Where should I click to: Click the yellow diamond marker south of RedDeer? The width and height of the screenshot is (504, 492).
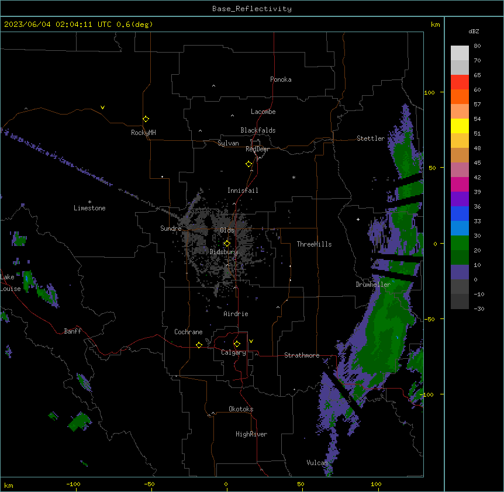(249, 164)
